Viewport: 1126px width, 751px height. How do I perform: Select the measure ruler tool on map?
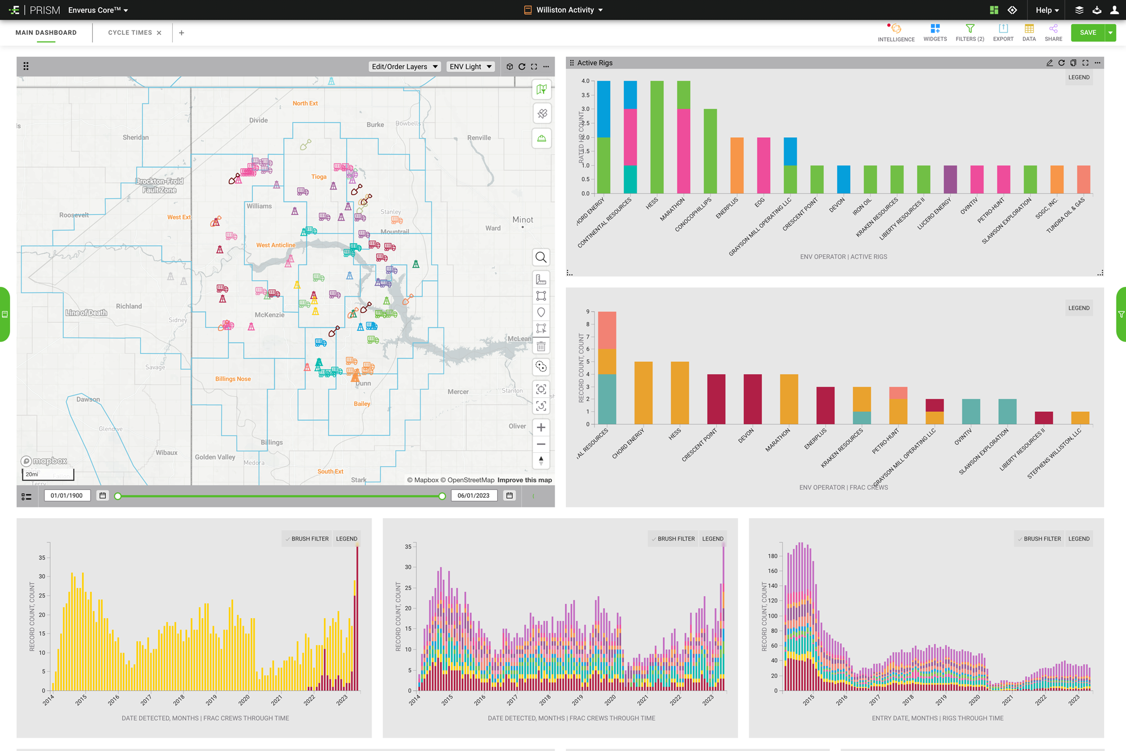click(541, 280)
